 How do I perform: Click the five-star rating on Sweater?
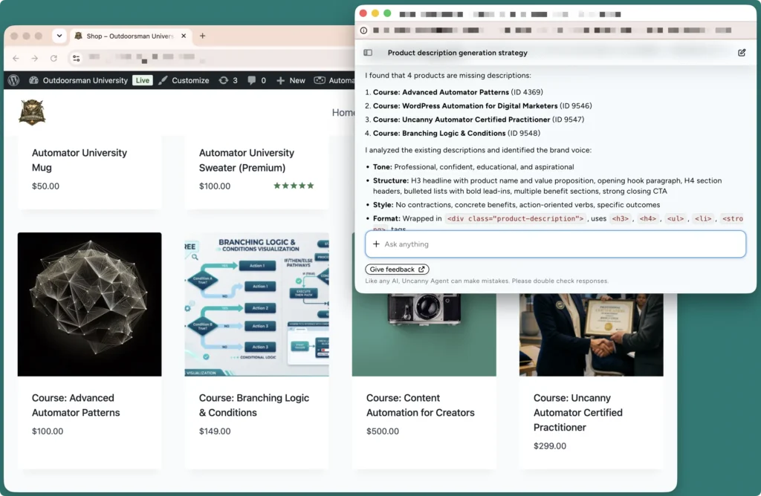(x=294, y=186)
